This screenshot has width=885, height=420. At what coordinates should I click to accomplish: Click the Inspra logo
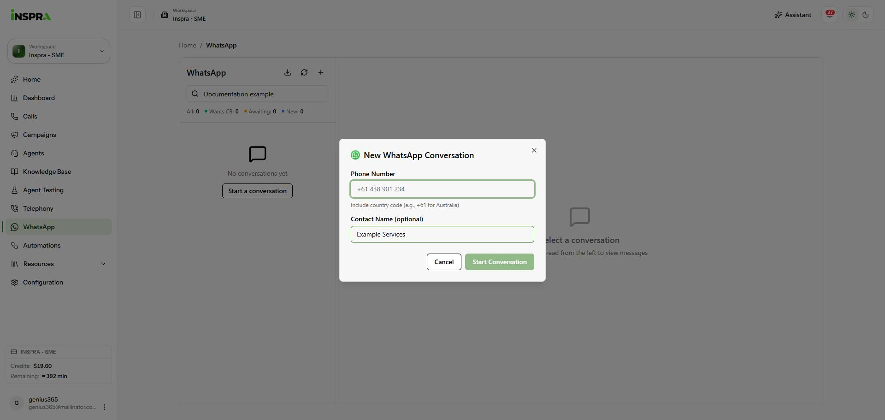(31, 15)
